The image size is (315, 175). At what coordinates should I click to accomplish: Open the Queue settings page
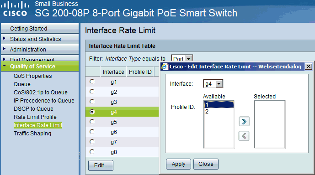tap(22, 84)
